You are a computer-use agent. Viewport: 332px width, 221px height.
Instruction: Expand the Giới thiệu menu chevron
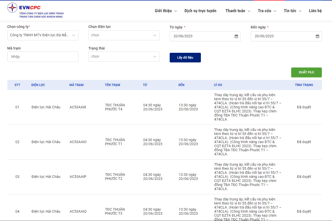(x=176, y=11)
